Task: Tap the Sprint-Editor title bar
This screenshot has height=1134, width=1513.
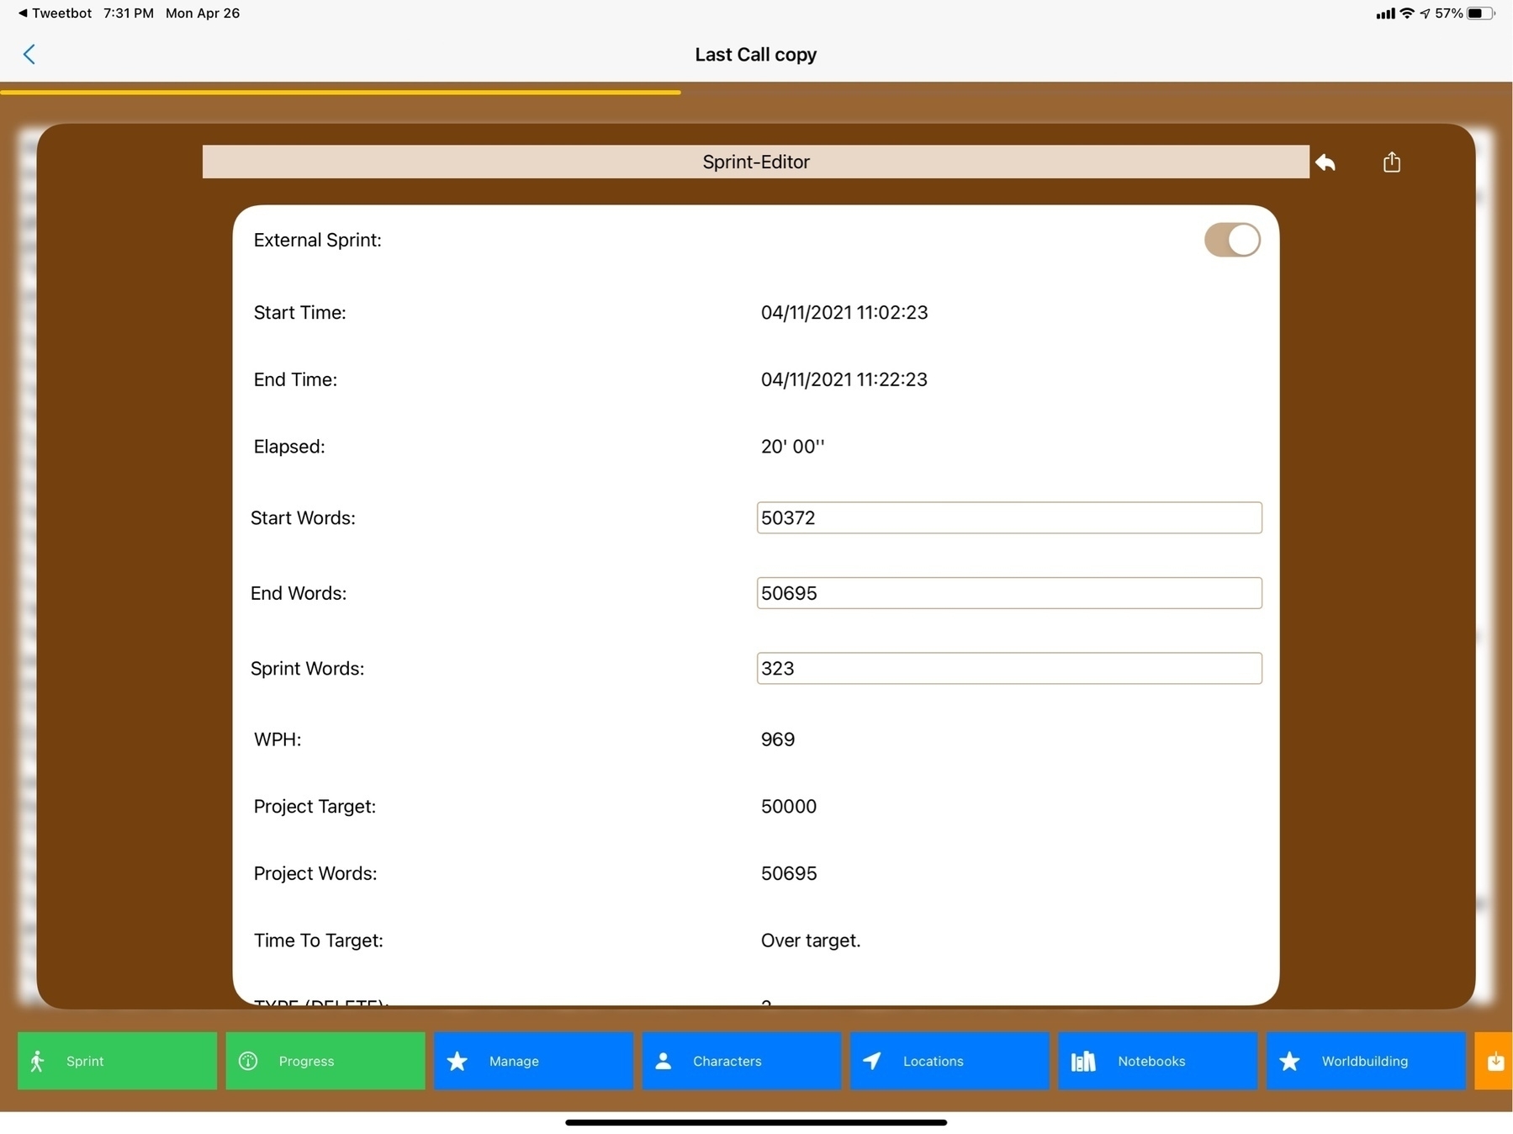Action: point(755,162)
